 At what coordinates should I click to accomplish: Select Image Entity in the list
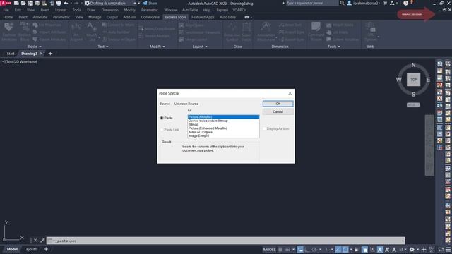[x=223, y=135]
